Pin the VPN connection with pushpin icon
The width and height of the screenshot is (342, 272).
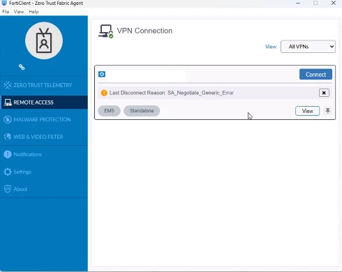pos(328,111)
